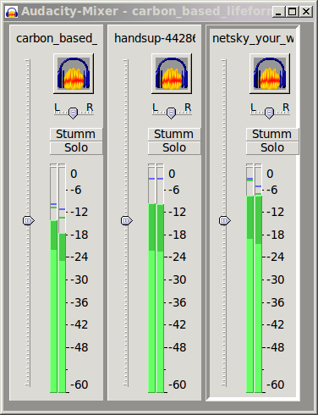Image resolution: width=318 pixels, height=415 pixels.
Task: Click the -24 mark on netsky_your_w meter scale
Action: coord(276,257)
